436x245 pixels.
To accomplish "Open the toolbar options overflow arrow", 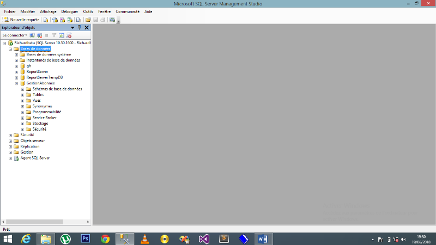I will (118, 21).
